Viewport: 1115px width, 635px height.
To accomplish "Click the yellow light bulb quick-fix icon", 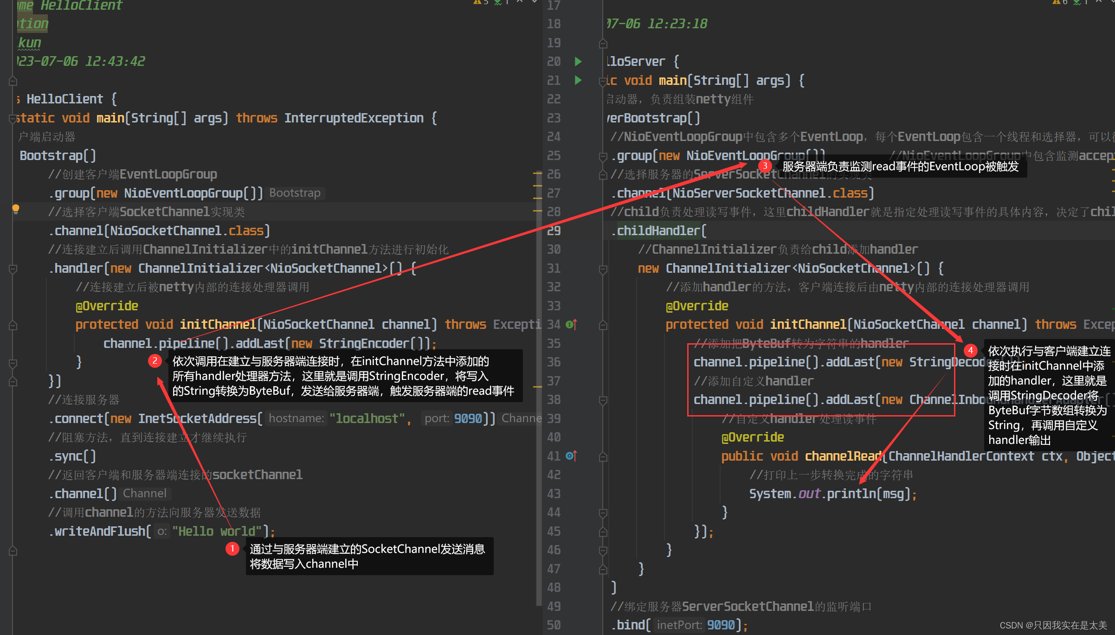I will click(16, 209).
